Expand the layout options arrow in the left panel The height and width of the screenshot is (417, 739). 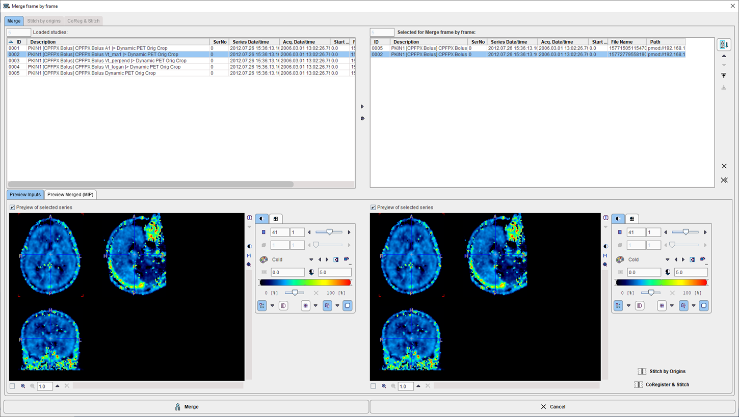point(272,306)
